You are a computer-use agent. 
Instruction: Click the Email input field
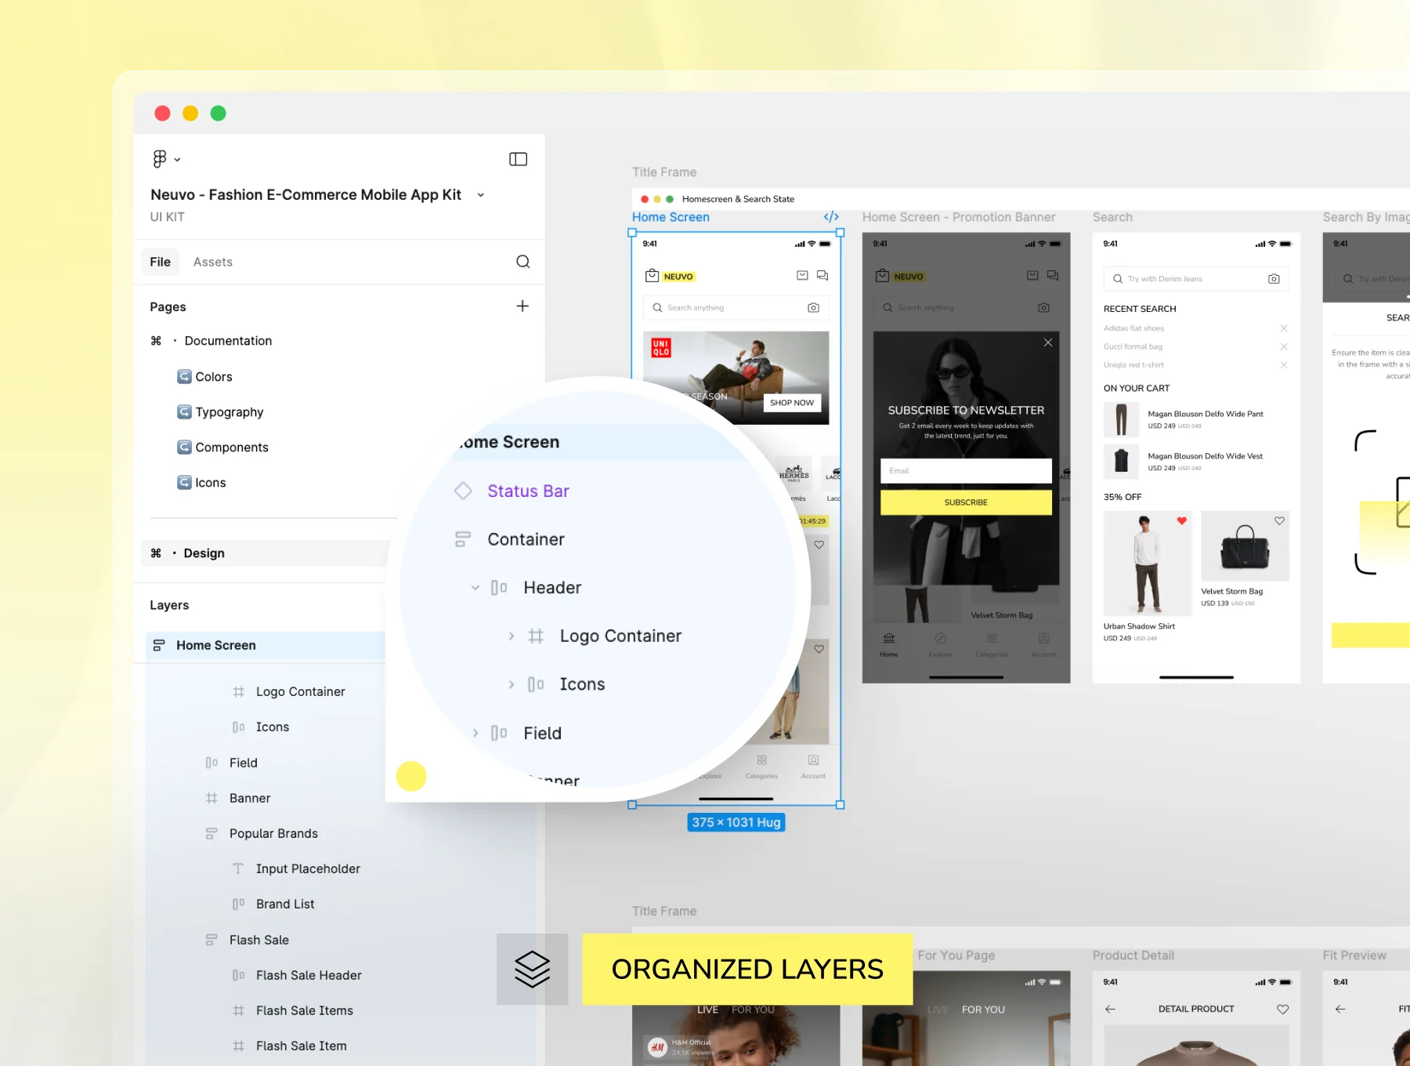click(966, 471)
